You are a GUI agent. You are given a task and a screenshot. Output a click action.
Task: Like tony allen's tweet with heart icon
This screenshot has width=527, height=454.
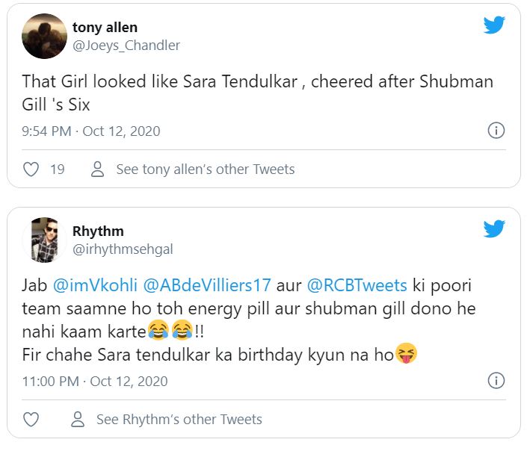click(31, 170)
